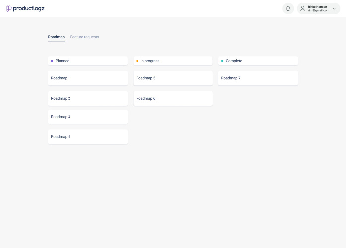Select the In progress column header
Viewport: 346px width, 248px height.
click(173, 61)
